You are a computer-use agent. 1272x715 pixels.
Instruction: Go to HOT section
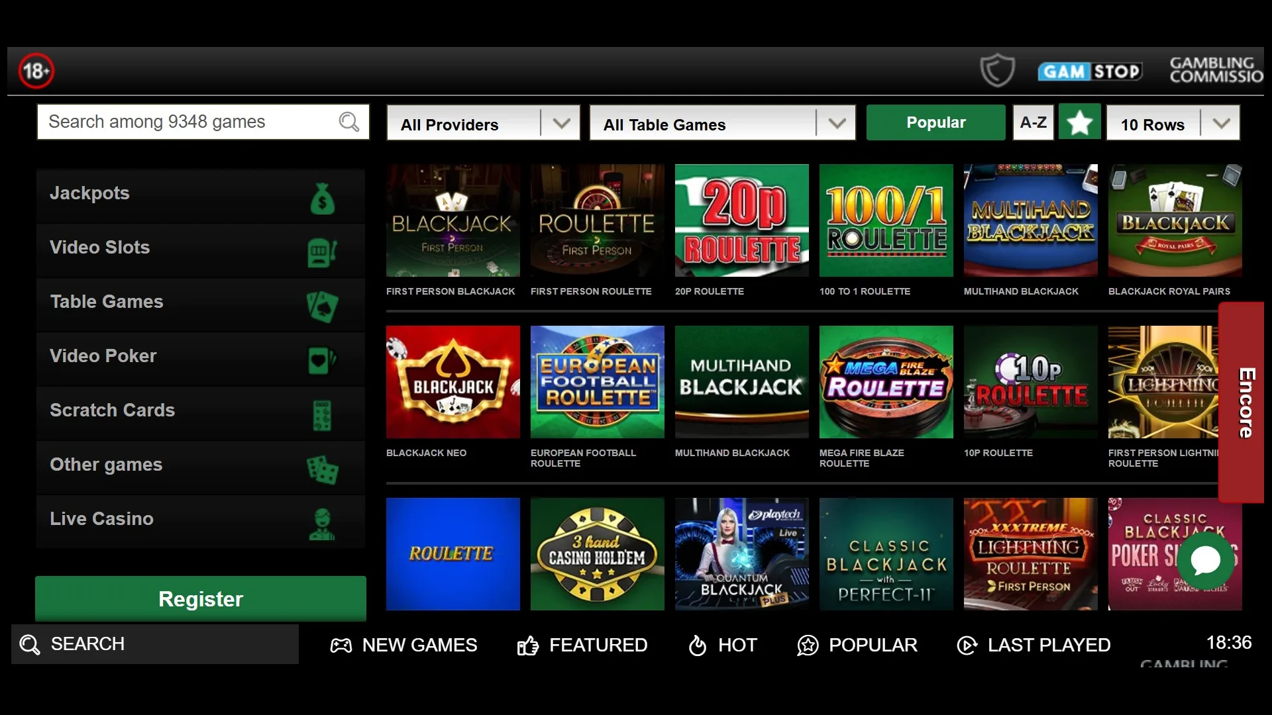tap(723, 645)
